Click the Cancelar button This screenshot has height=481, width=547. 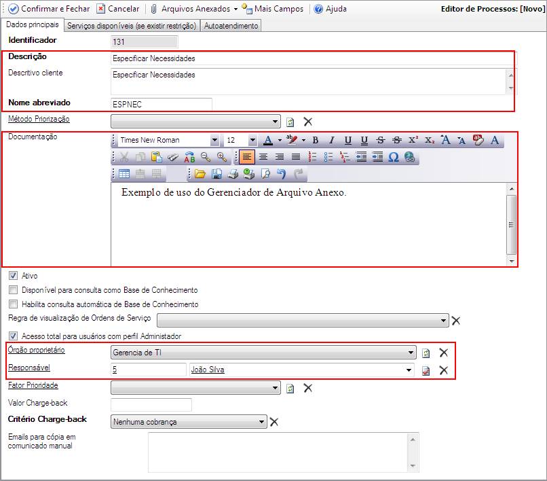click(118, 9)
